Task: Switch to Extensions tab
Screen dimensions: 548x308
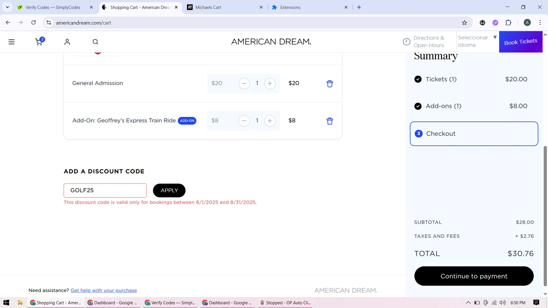Action: 290,7
